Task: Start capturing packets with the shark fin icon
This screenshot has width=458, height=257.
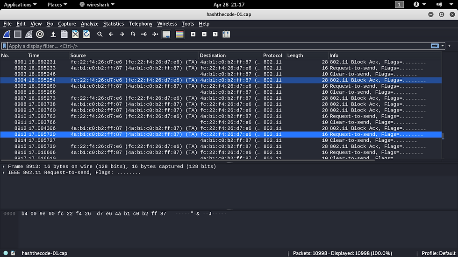Action: pos(7,35)
